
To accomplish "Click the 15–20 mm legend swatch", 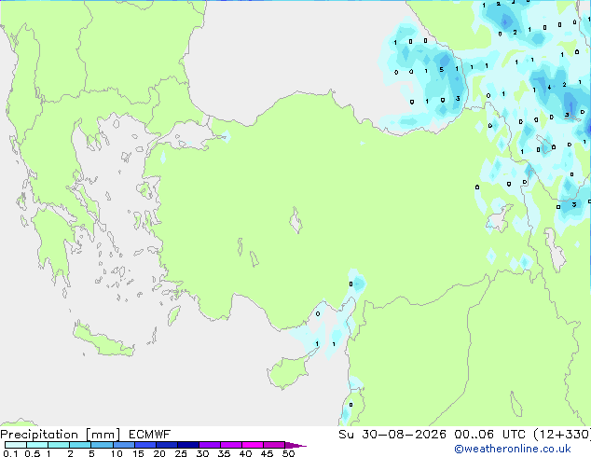I will tap(145, 445).
